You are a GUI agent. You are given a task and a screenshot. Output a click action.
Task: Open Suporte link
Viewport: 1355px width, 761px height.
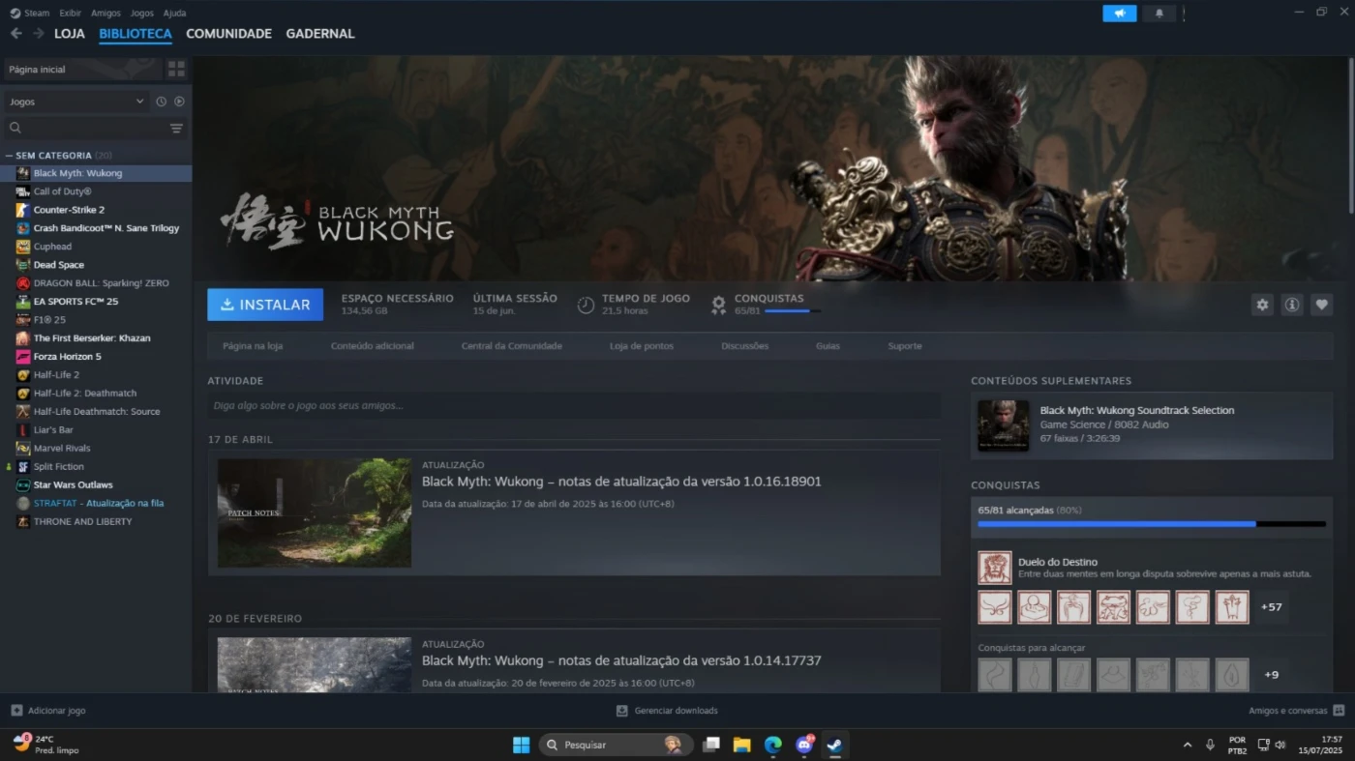pos(905,346)
